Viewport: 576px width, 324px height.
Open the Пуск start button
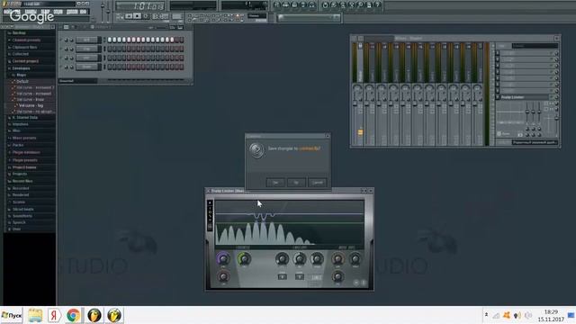coord(12,315)
